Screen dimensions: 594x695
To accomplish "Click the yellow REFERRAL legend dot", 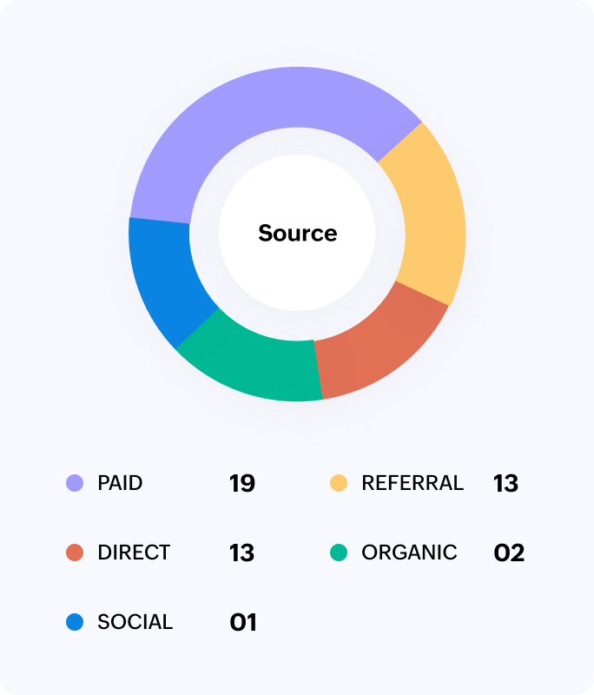I will point(339,483).
